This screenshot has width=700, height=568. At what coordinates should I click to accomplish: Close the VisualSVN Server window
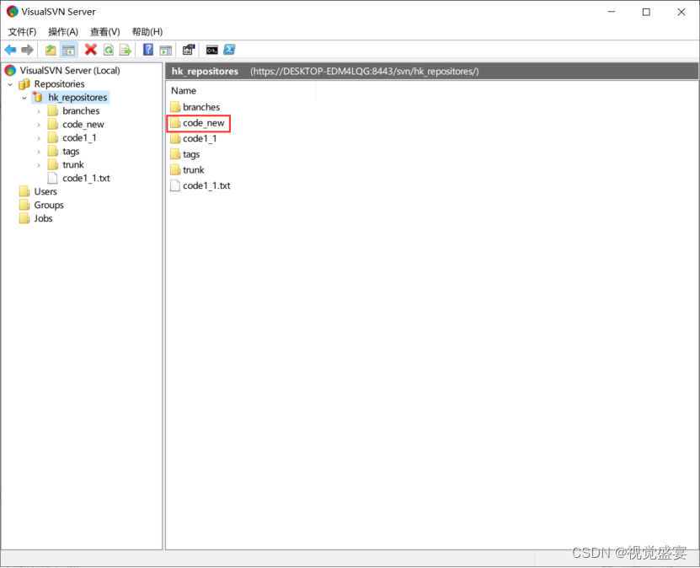tap(681, 12)
